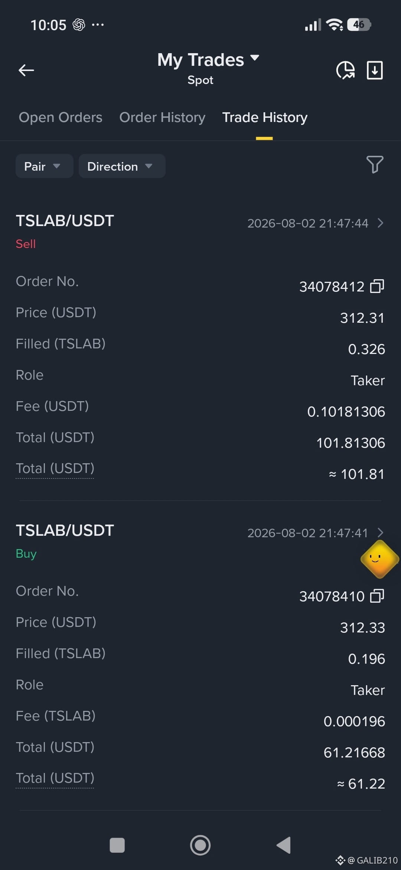Screen dimensions: 401x870
Task: Tap the back arrow icon
Action: pos(26,70)
